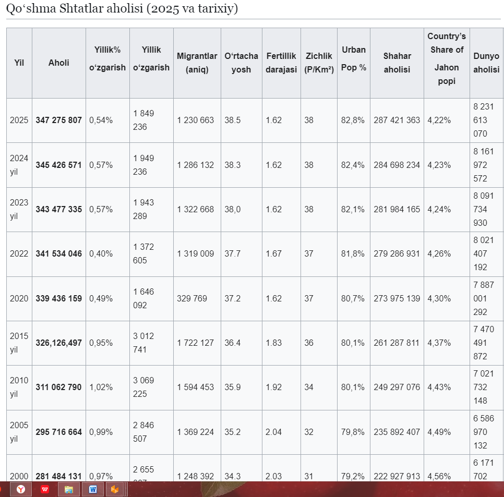Click the 'Yil' column header
Screen dimensions: 504x497
click(x=19, y=63)
